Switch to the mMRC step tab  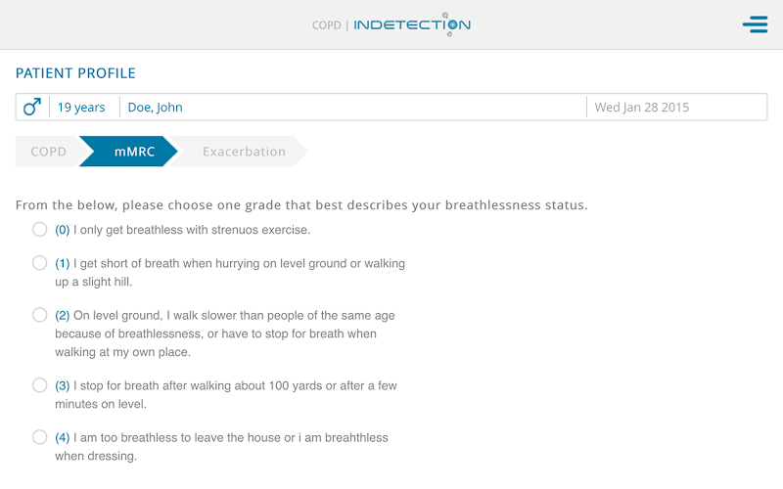point(134,152)
